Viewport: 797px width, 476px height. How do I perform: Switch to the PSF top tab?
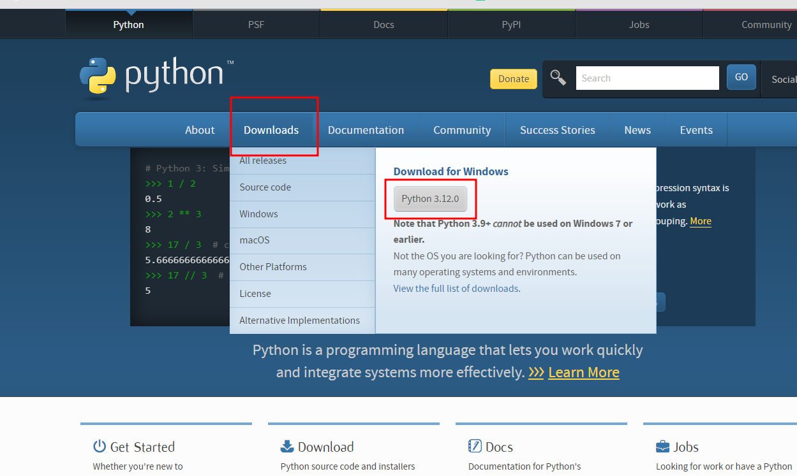[x=257, y=25]
